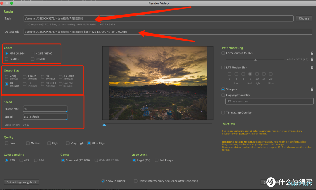The width and height of the screenshot is (316, 190).
Task: Toggle the Sharpen checkbox
Action: [223, 89]
